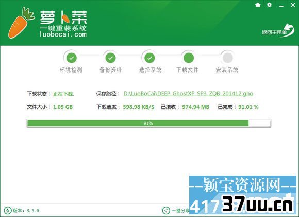Open the home icon in title bar
The image size is (299, 217).
[x=258, y=5]
